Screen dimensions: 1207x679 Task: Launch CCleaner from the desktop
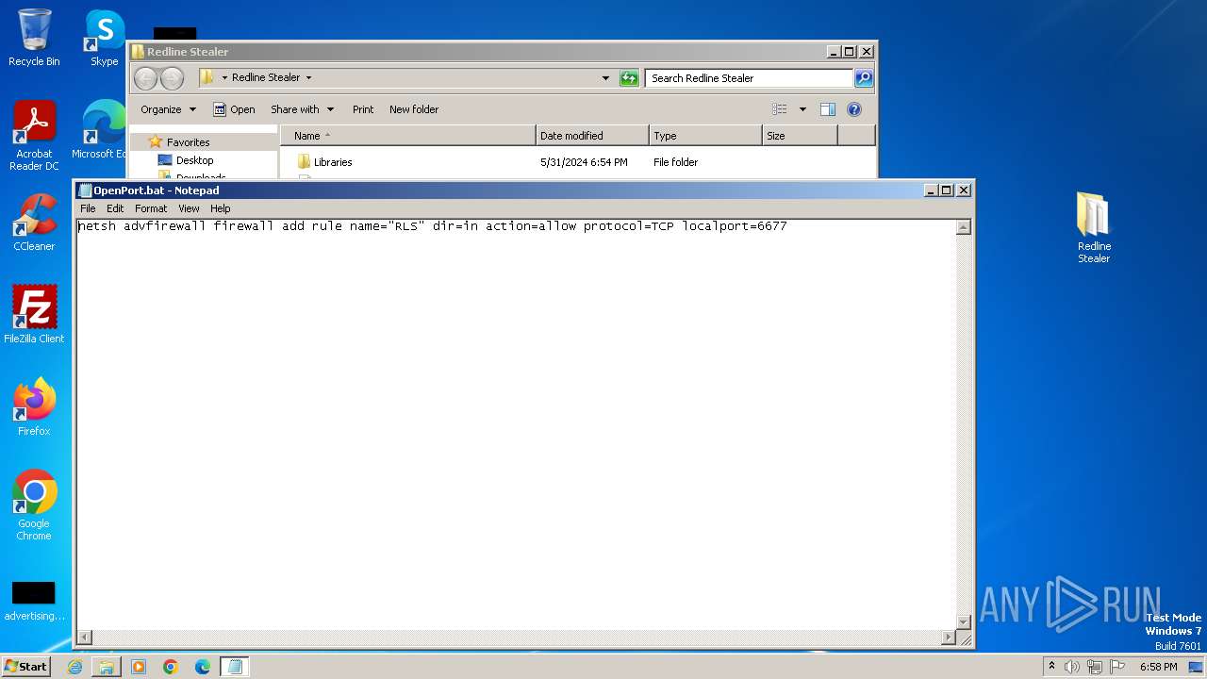[34, 223]
